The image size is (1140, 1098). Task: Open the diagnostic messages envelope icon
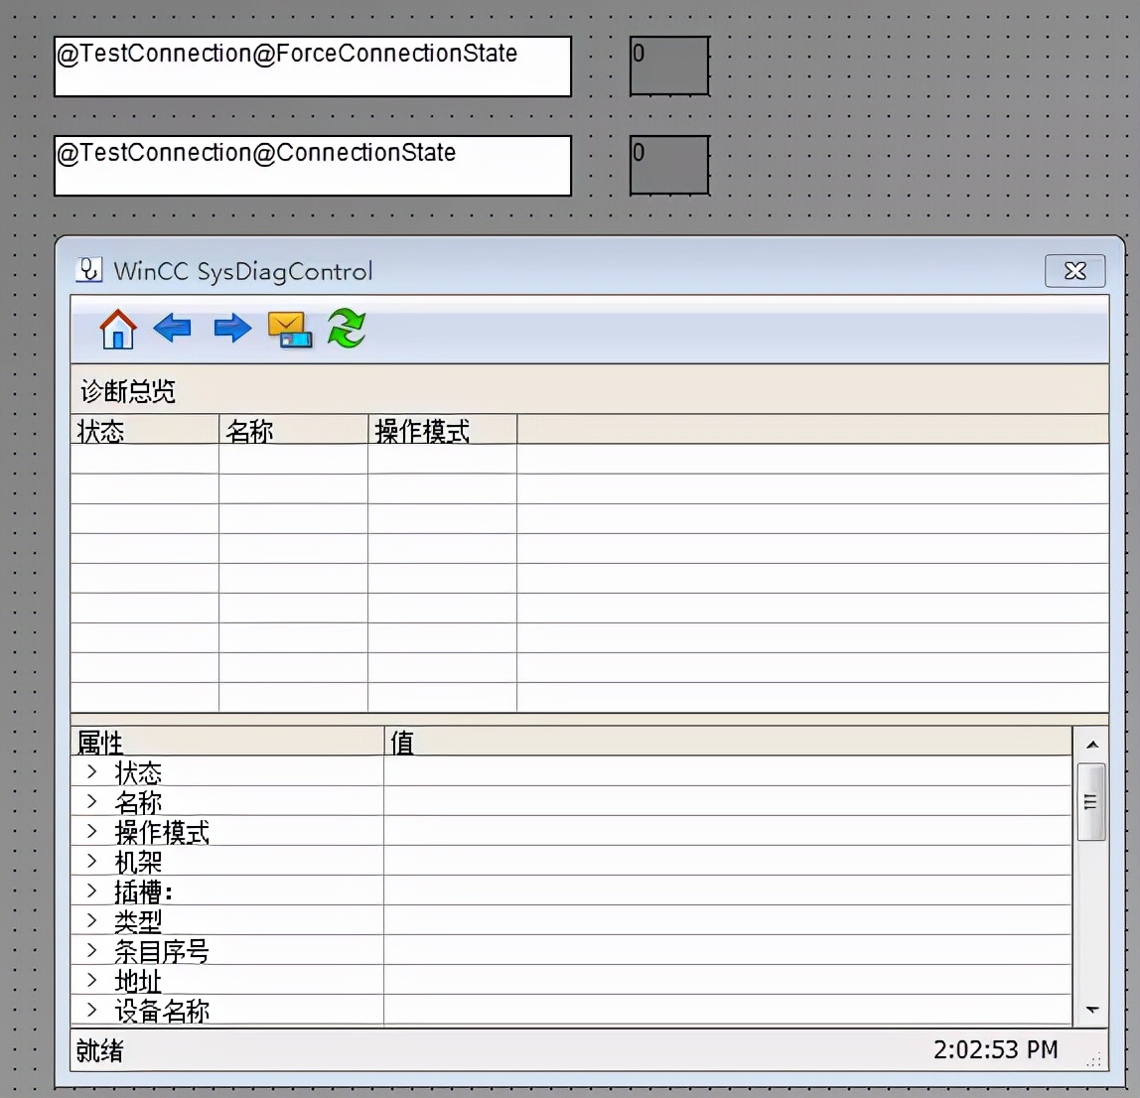(x=289, y=329)
